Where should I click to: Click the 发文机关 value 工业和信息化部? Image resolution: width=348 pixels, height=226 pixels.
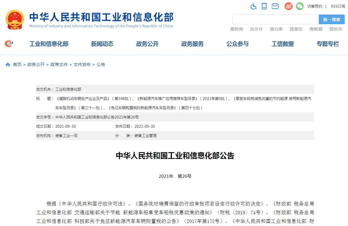[68, 89]
